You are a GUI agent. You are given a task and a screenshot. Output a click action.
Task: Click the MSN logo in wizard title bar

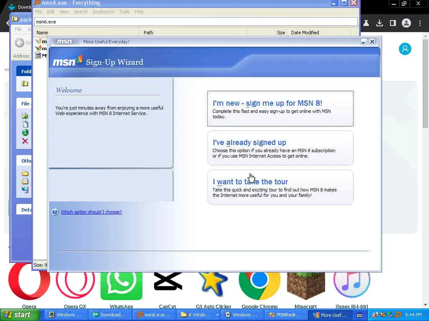tap(64, 41)
